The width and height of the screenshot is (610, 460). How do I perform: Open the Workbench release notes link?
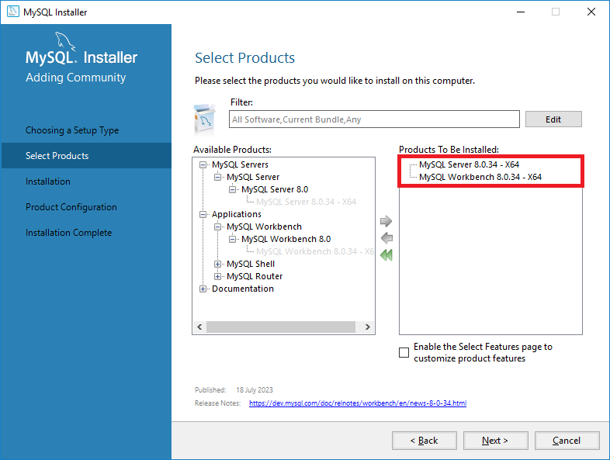tap(358, 403)
